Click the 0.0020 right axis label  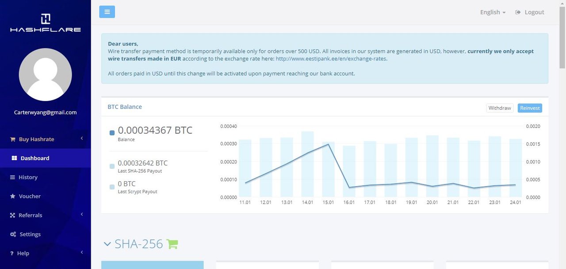533,127
